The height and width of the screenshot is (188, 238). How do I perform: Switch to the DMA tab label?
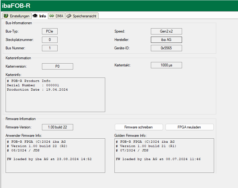pos(59,16)
